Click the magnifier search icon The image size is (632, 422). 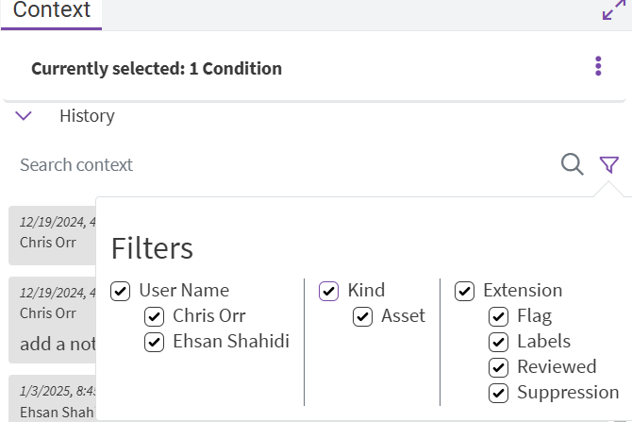click(572, 164)
